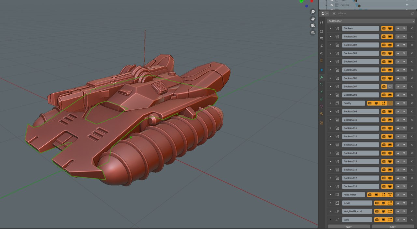417x229 pixels.
Task: Copy the Weld modifier
Action: 393,227
